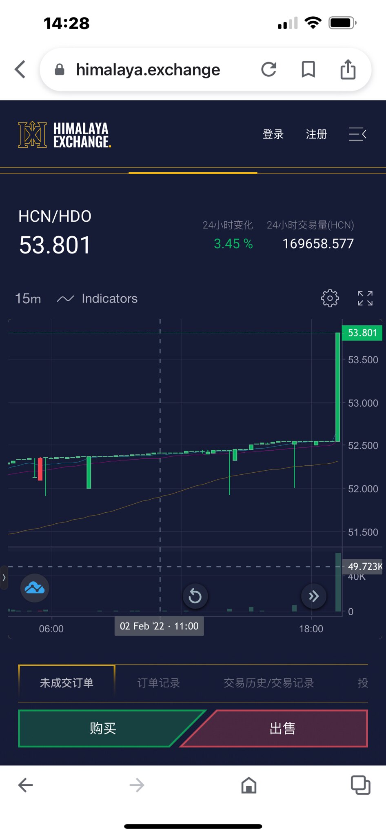
Task: Open the Indicators menu
Action: coord(97,299)
